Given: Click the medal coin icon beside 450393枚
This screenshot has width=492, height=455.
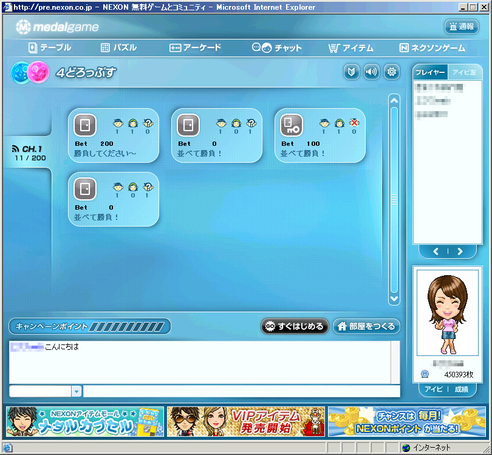Looking at the screenshot, I should (x=425, y=374).
